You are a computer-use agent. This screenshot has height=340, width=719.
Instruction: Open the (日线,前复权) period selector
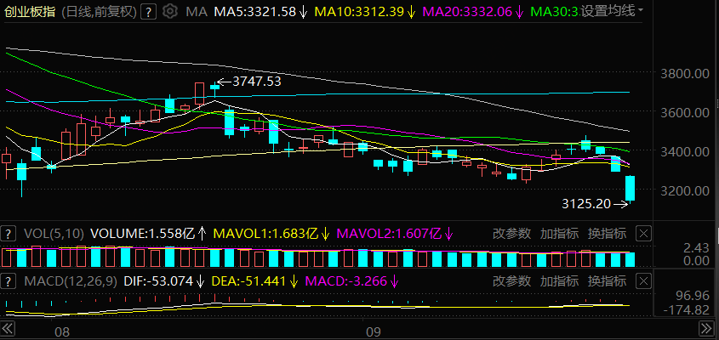(x=99, y=11)
